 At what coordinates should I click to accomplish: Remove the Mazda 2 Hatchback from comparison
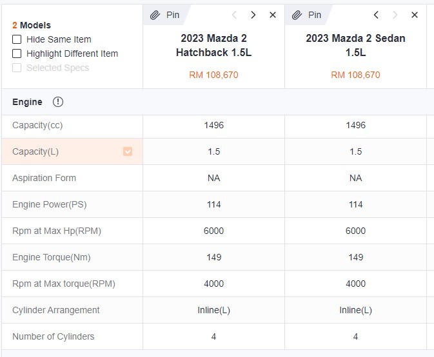point(273,15)
